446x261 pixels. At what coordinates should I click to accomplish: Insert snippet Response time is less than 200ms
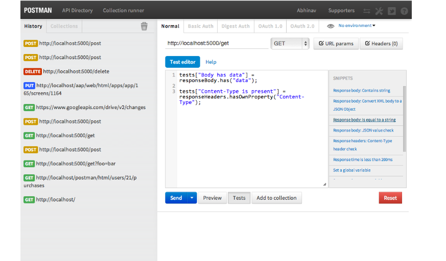point(363,160)
